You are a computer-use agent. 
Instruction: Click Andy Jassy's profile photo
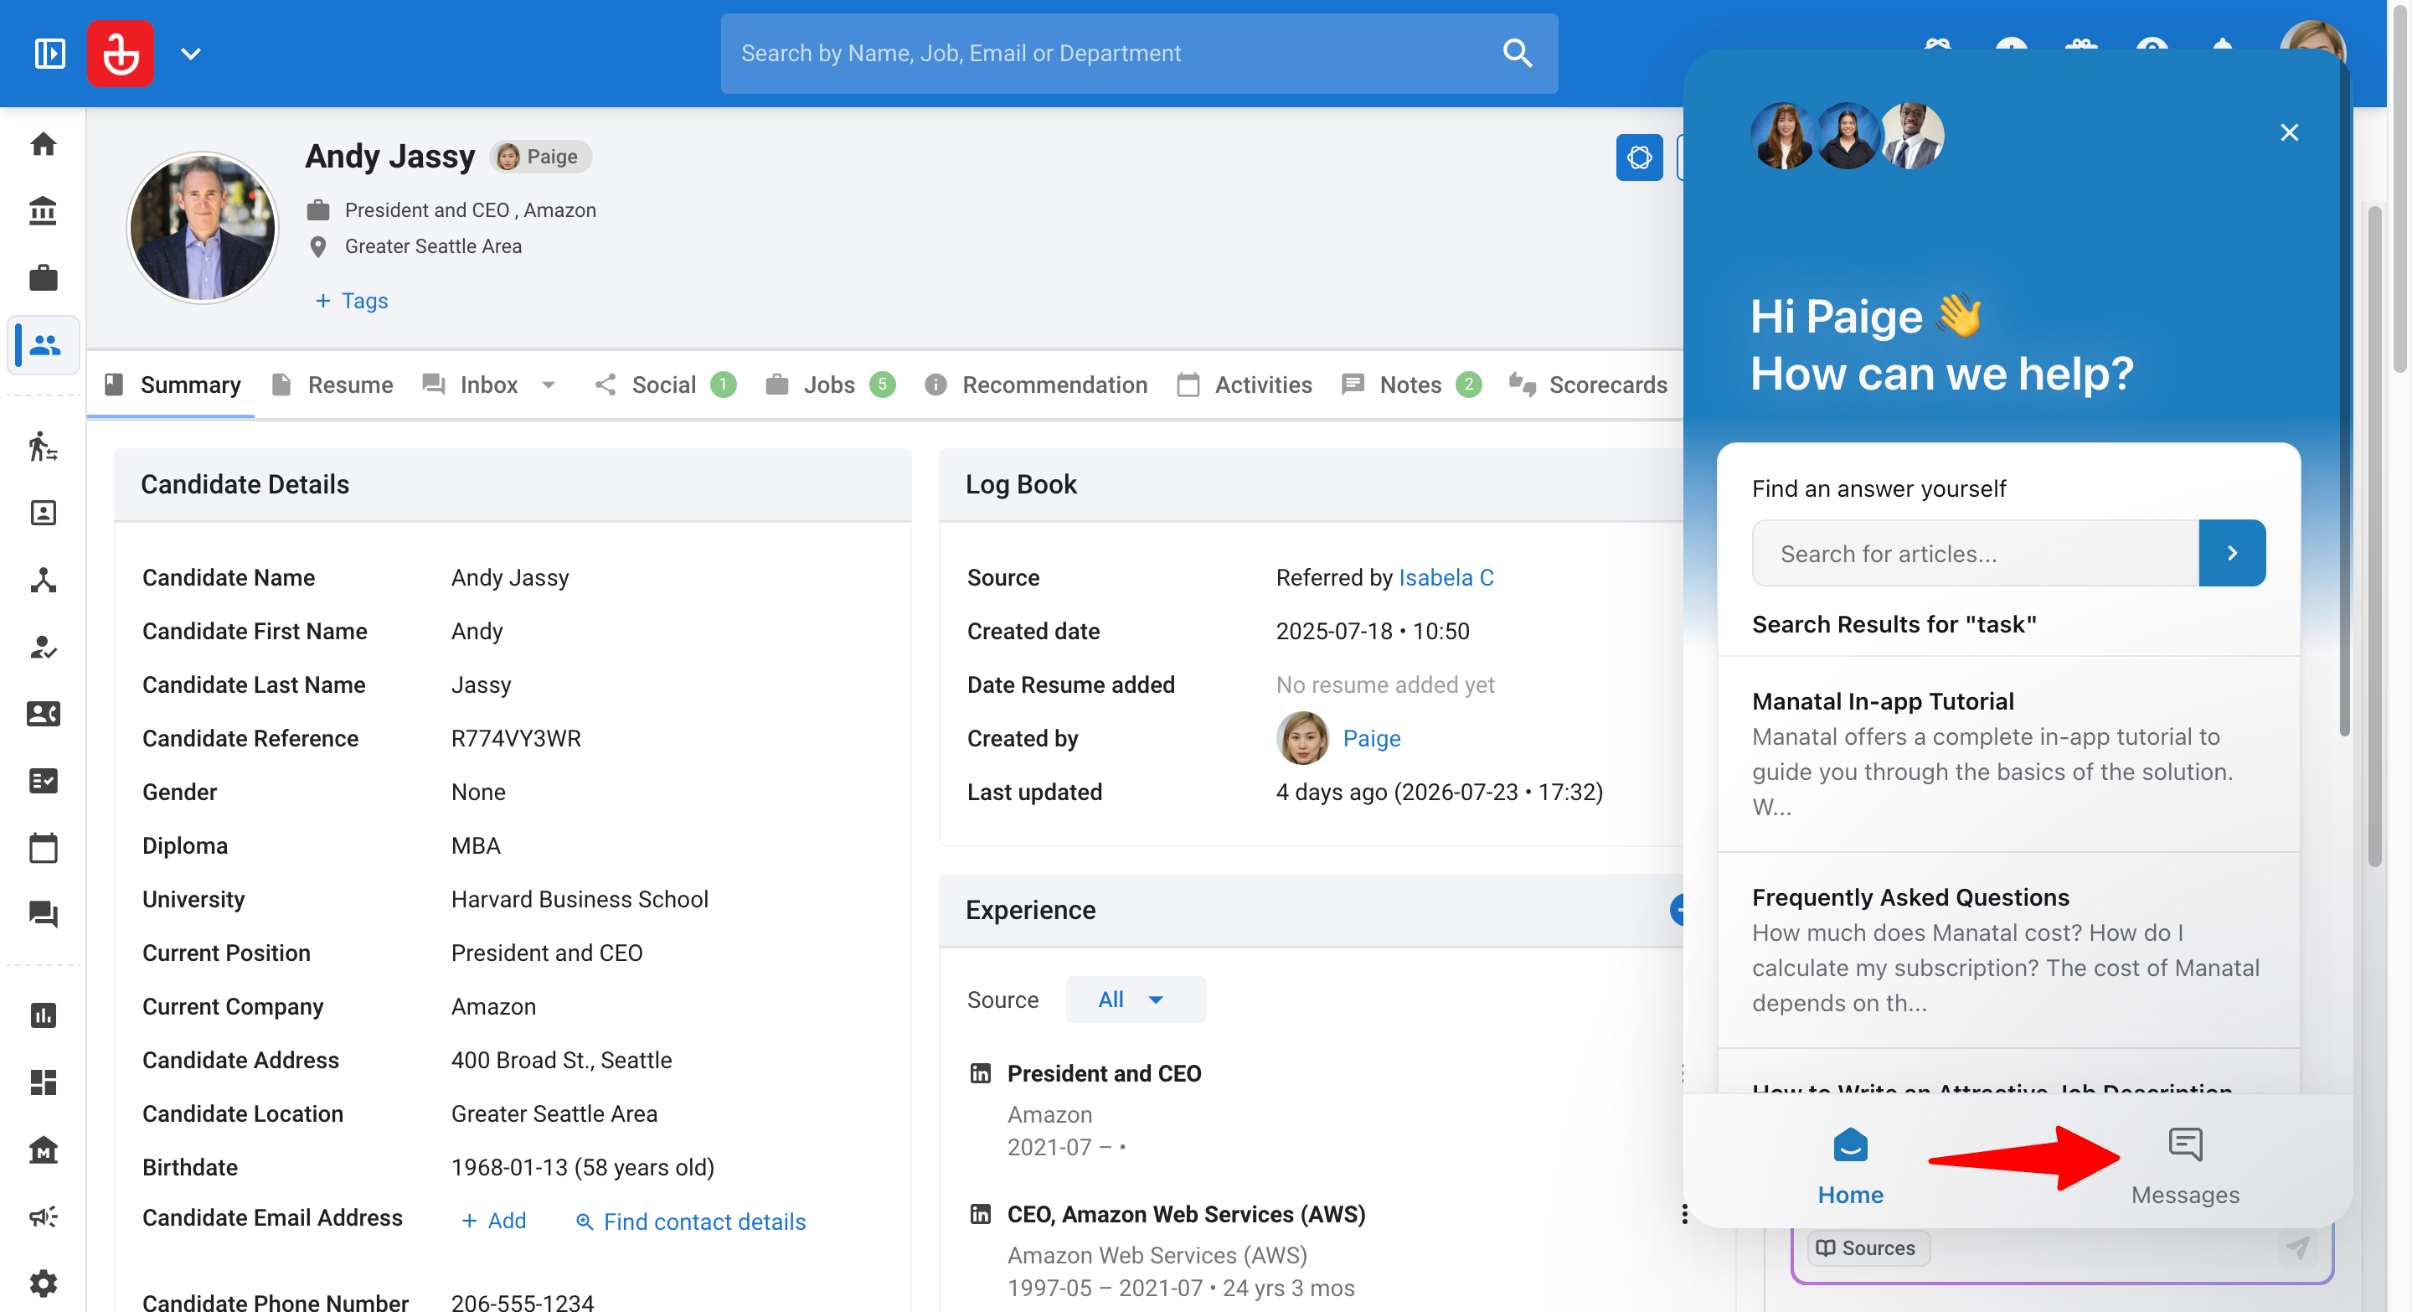(202, 228)
